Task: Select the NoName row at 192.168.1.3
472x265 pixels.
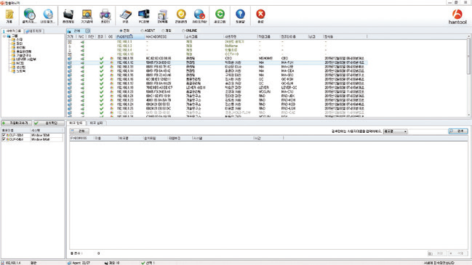Action: (217, 46)
